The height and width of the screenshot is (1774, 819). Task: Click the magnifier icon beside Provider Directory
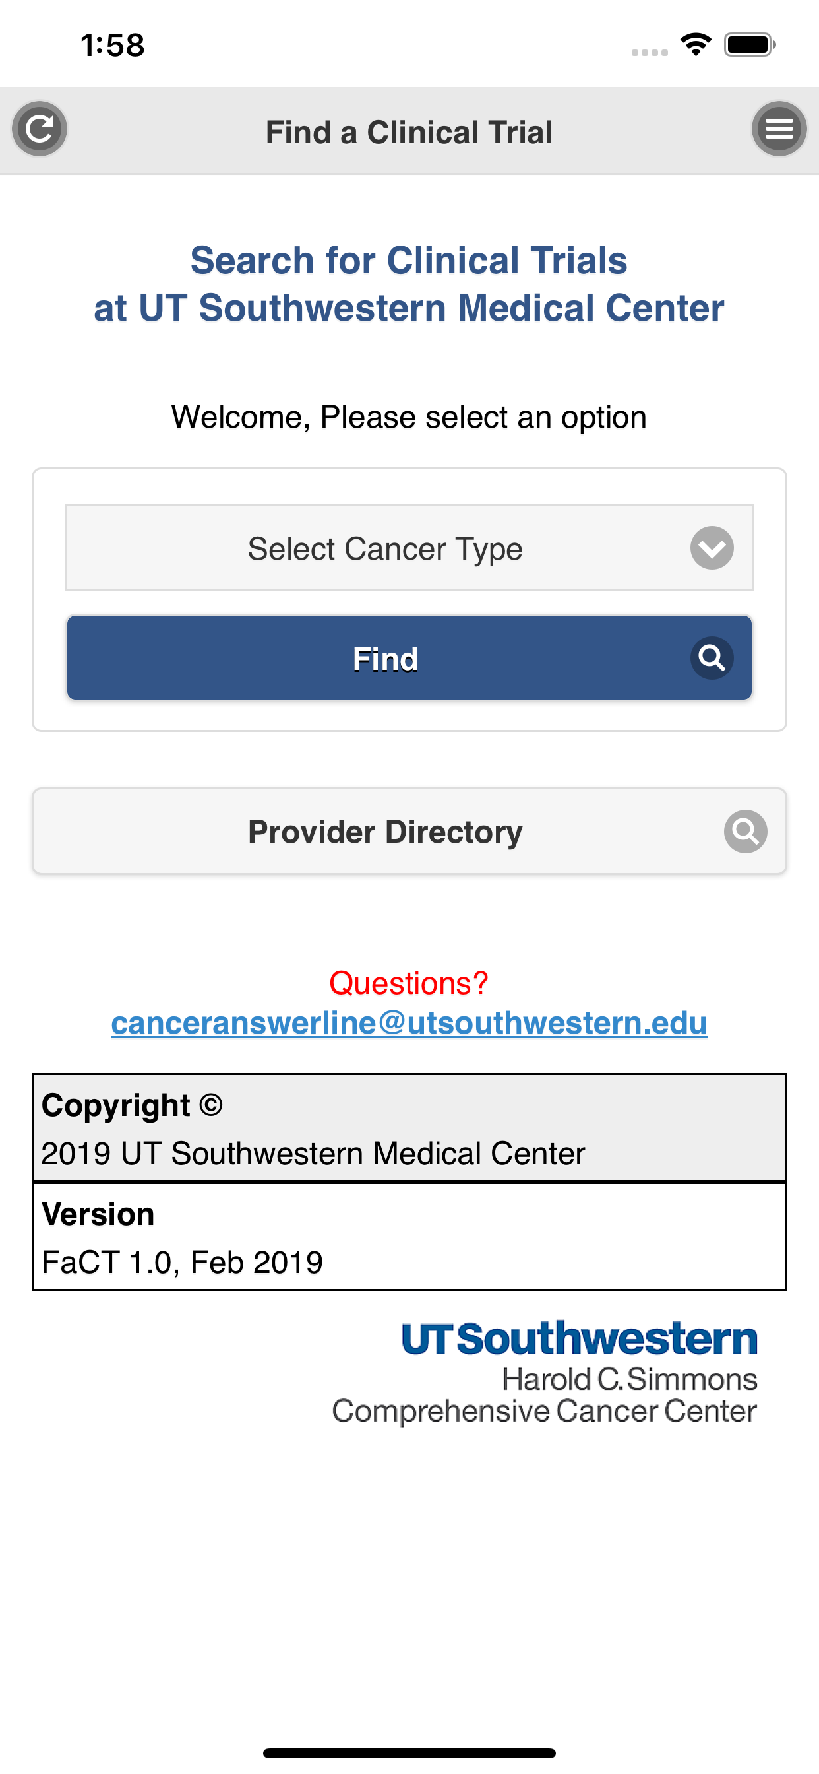(745, 831)
